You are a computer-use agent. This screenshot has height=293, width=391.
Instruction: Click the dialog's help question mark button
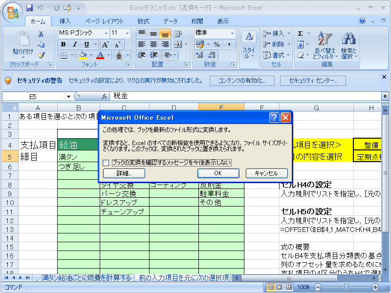[x=274, y=117]
